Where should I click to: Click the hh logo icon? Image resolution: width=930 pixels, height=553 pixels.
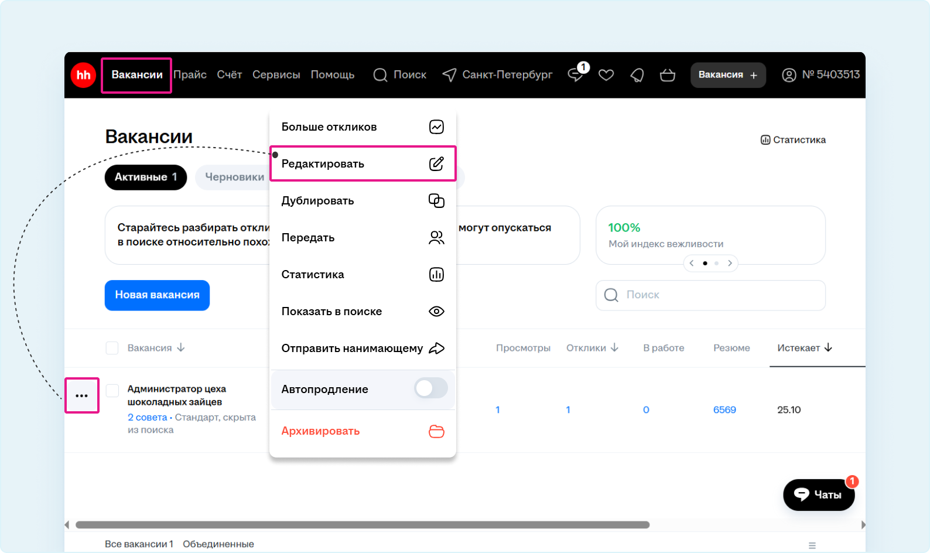83,75
